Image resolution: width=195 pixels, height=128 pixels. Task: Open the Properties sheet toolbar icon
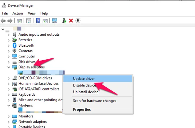[29, 21]
